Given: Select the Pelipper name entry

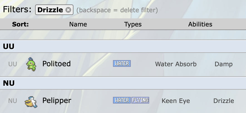Looking at the screenshot, I should coord(57,100).
